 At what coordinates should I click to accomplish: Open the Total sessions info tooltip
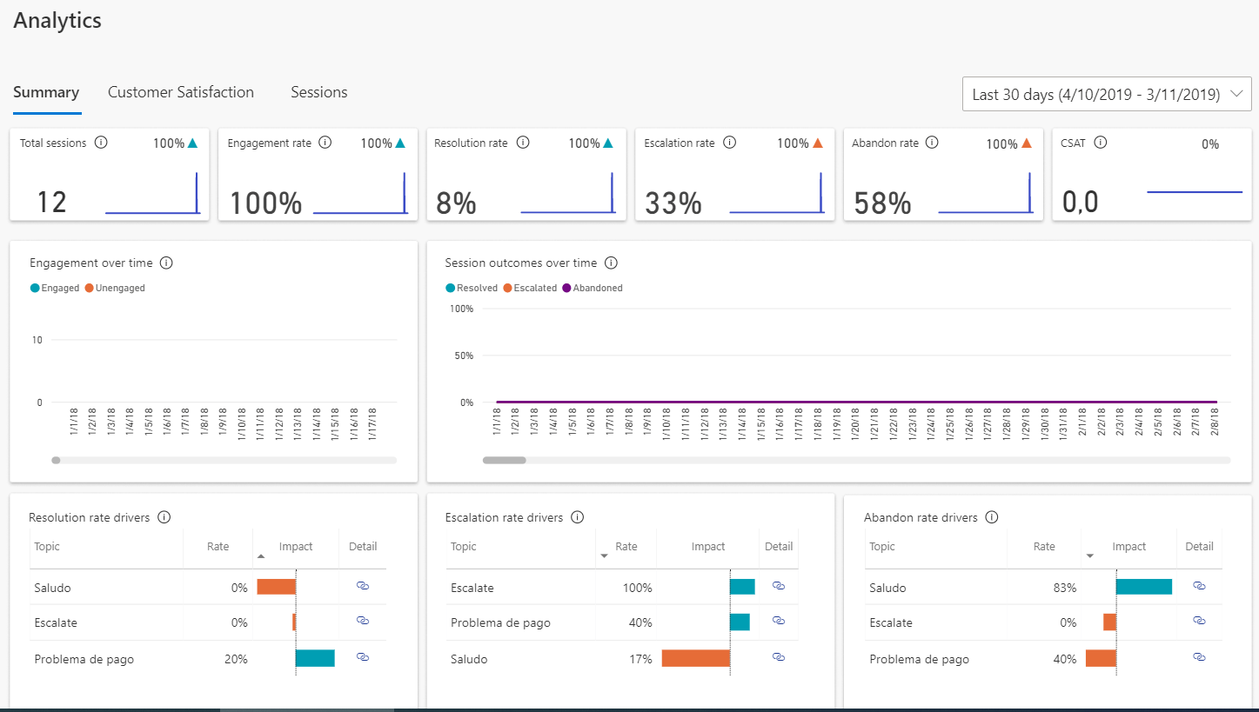99,143
